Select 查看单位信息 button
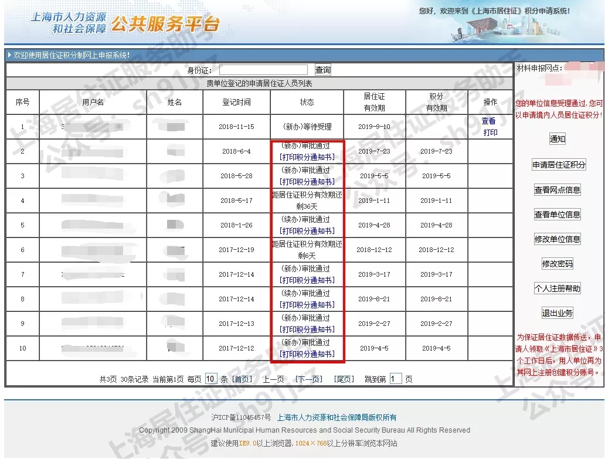Image resolution: width=605 pixels, height=459 pixels. (557, 215)
